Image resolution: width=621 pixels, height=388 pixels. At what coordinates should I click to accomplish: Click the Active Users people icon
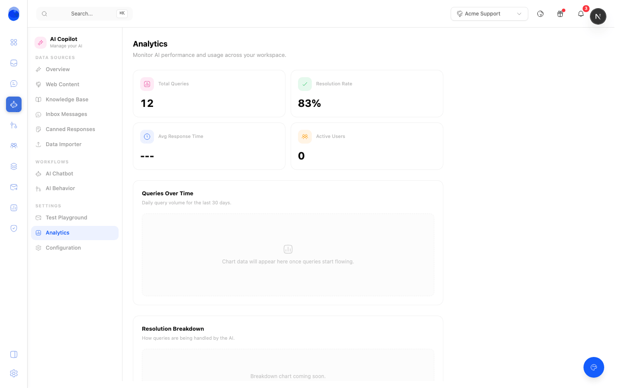305,137
